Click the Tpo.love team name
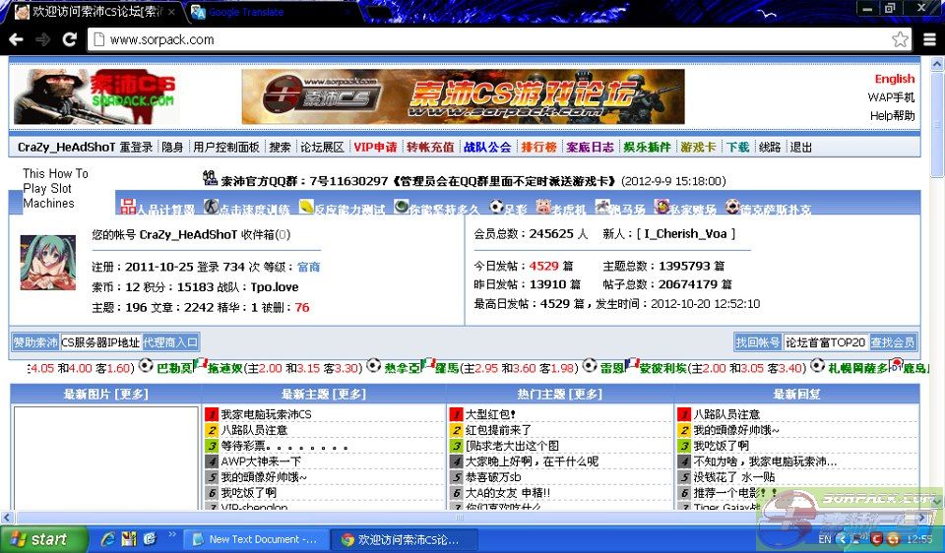The image size is (945, 553). pos(275,287)
